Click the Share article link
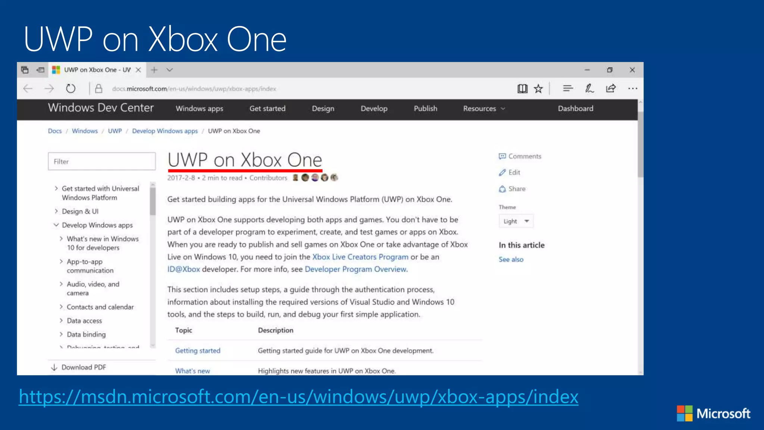 click(512, 189)
